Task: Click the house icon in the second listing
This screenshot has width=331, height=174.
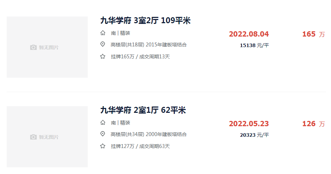Action: pyautogui.click(x=103, y=123)
